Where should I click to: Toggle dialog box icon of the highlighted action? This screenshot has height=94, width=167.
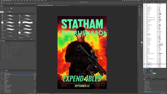[2, 75]
